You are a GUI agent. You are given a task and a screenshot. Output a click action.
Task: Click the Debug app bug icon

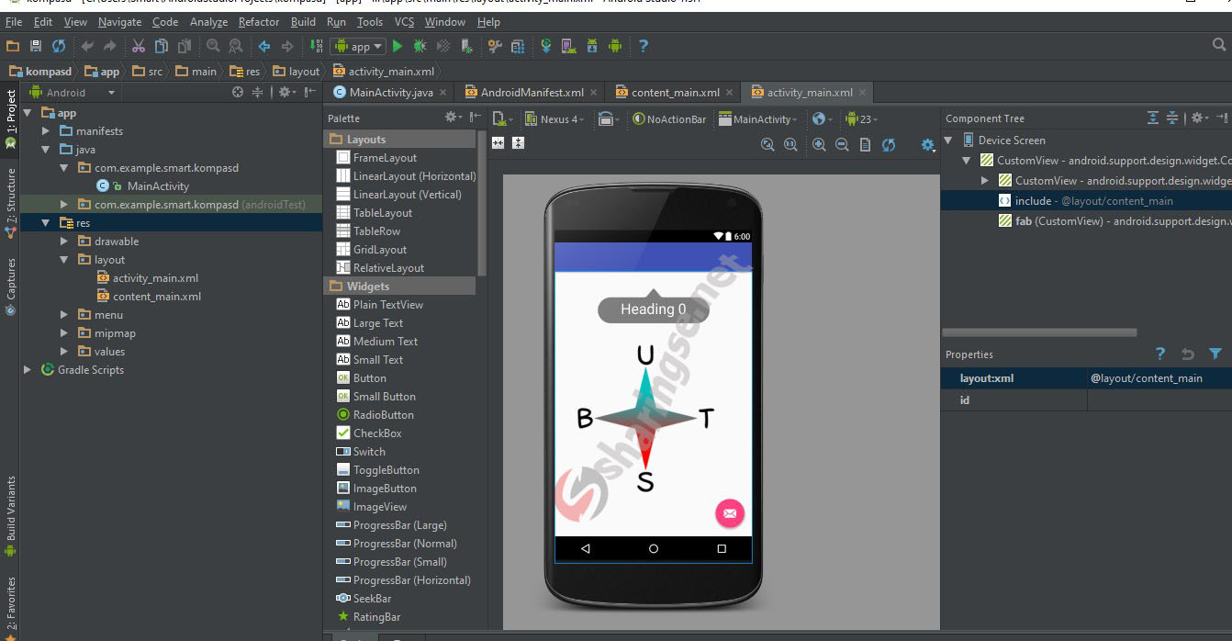click(x=420, y=46)
